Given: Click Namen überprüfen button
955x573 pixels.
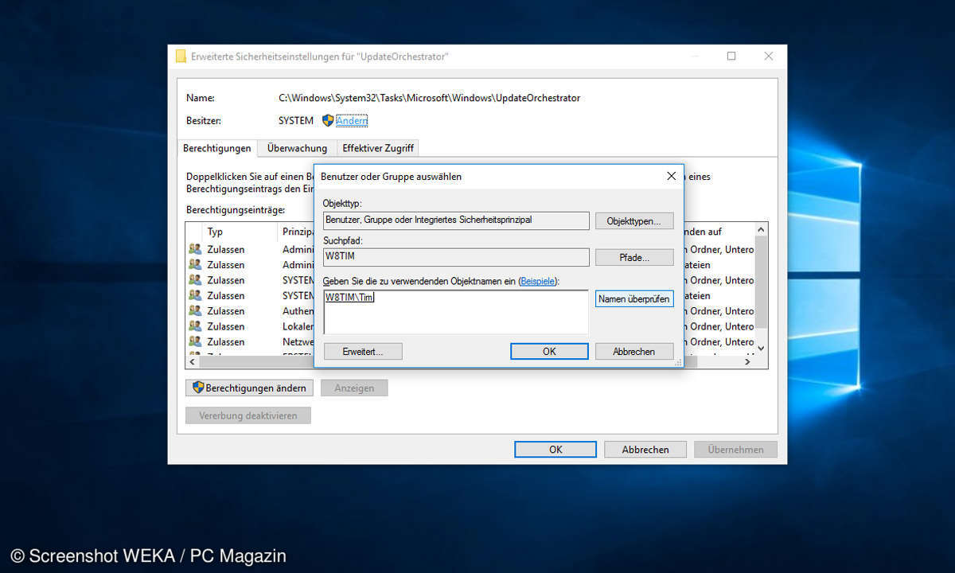Looking at the screenshot, I should [x=634, y=299].
